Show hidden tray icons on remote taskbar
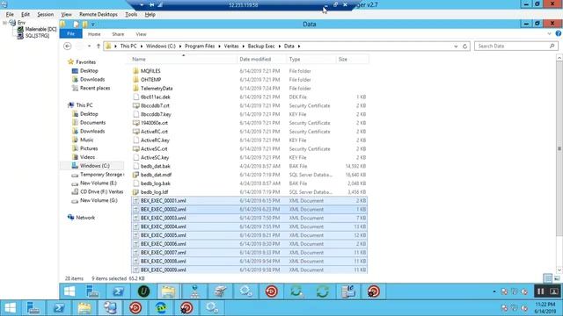 click(x=494, y=291)
